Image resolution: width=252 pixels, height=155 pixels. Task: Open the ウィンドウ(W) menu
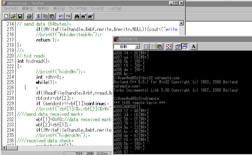(x=78, y=9)
